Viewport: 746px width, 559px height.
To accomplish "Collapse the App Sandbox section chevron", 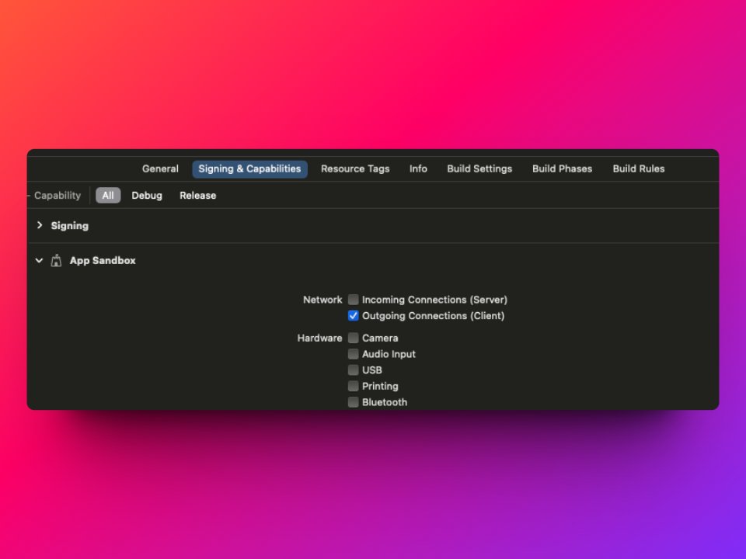I will [x=40, y=261].
